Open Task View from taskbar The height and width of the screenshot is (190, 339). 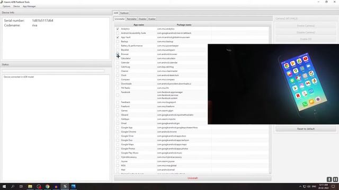[x=21, y=186]
